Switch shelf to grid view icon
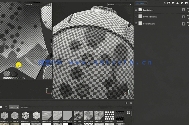Image resolution: width=189 pixels, height=125 pixels. point(129,113)
